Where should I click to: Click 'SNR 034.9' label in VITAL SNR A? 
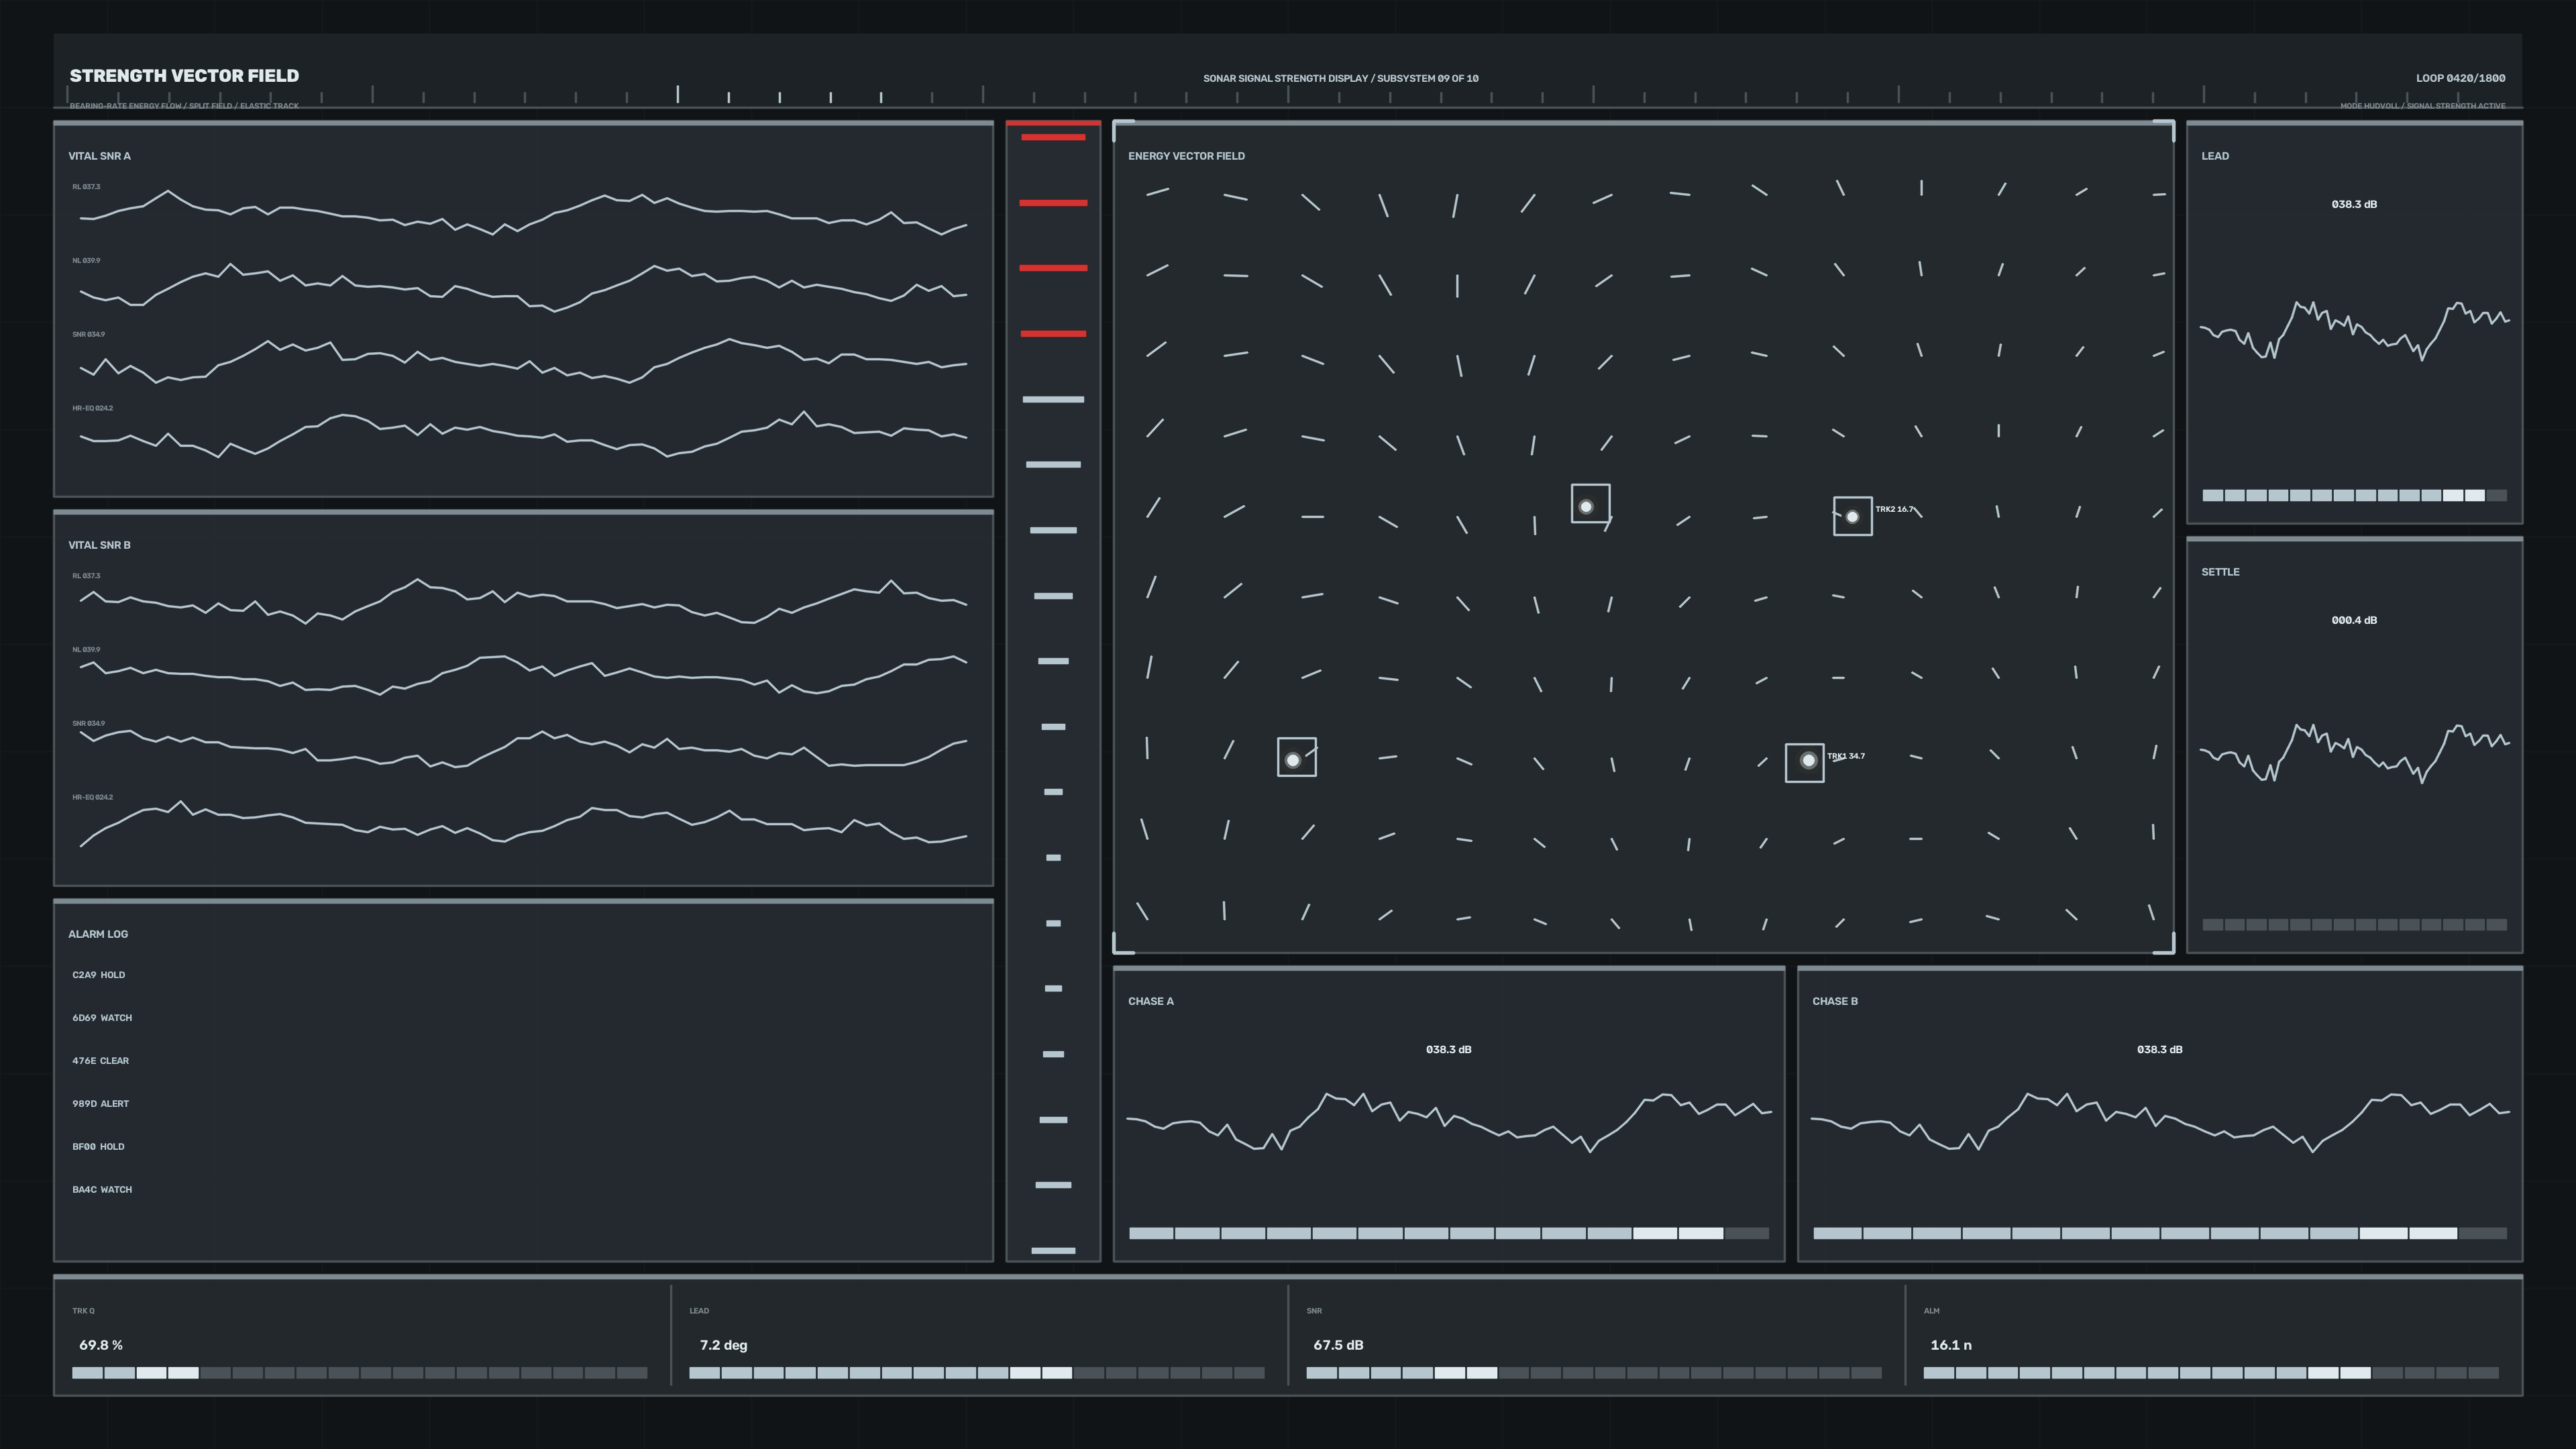click(x=88, y=335)
